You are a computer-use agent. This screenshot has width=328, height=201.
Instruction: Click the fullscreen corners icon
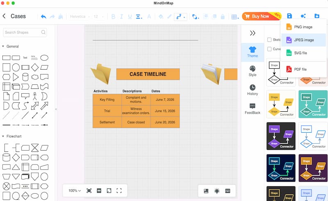pos(119,190)
